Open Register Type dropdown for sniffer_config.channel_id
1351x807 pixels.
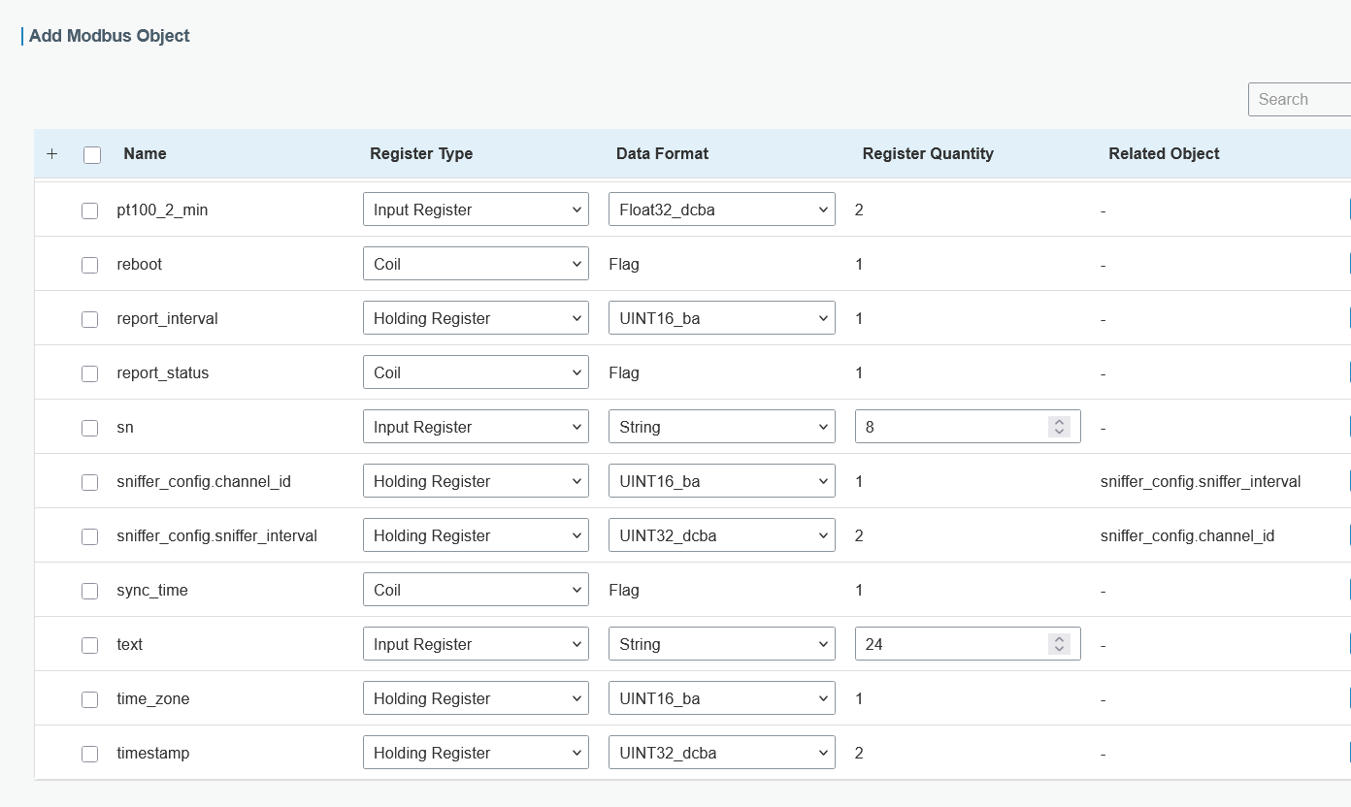476,481
